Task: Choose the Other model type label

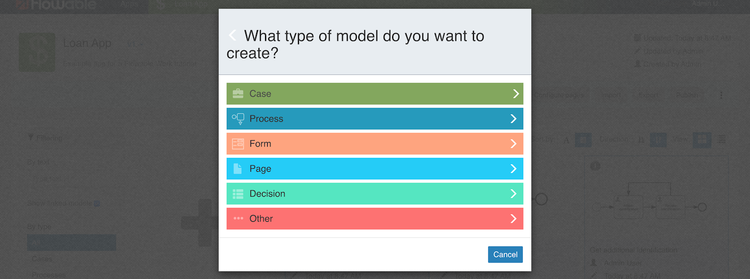Action: pyautogui.click(x=261, y=219)
